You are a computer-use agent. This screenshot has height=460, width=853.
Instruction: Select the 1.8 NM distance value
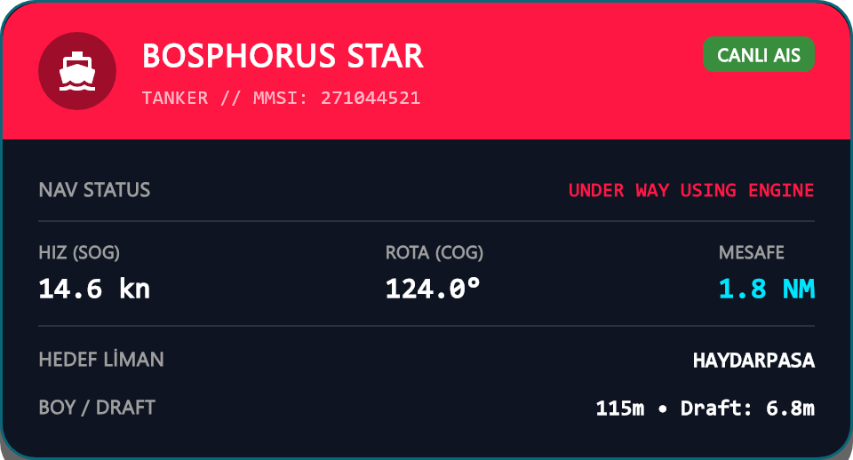[767, 289]
